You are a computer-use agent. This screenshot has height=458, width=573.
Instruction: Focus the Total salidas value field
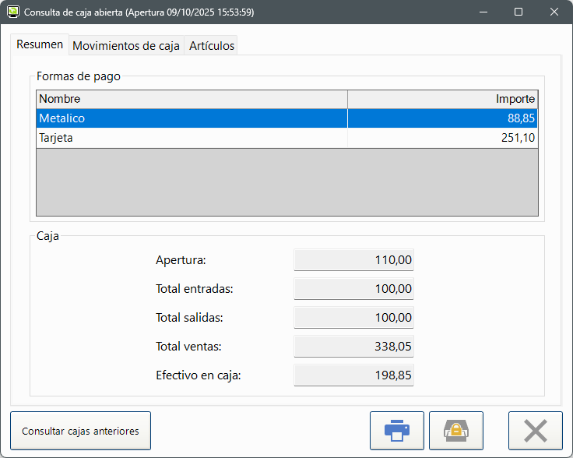(x=353, y=318)
